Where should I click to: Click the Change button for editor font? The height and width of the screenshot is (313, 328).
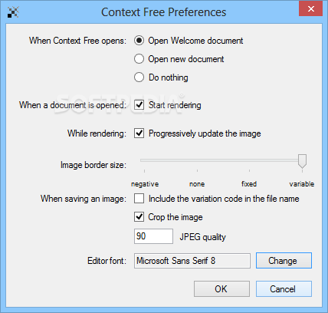284,261
